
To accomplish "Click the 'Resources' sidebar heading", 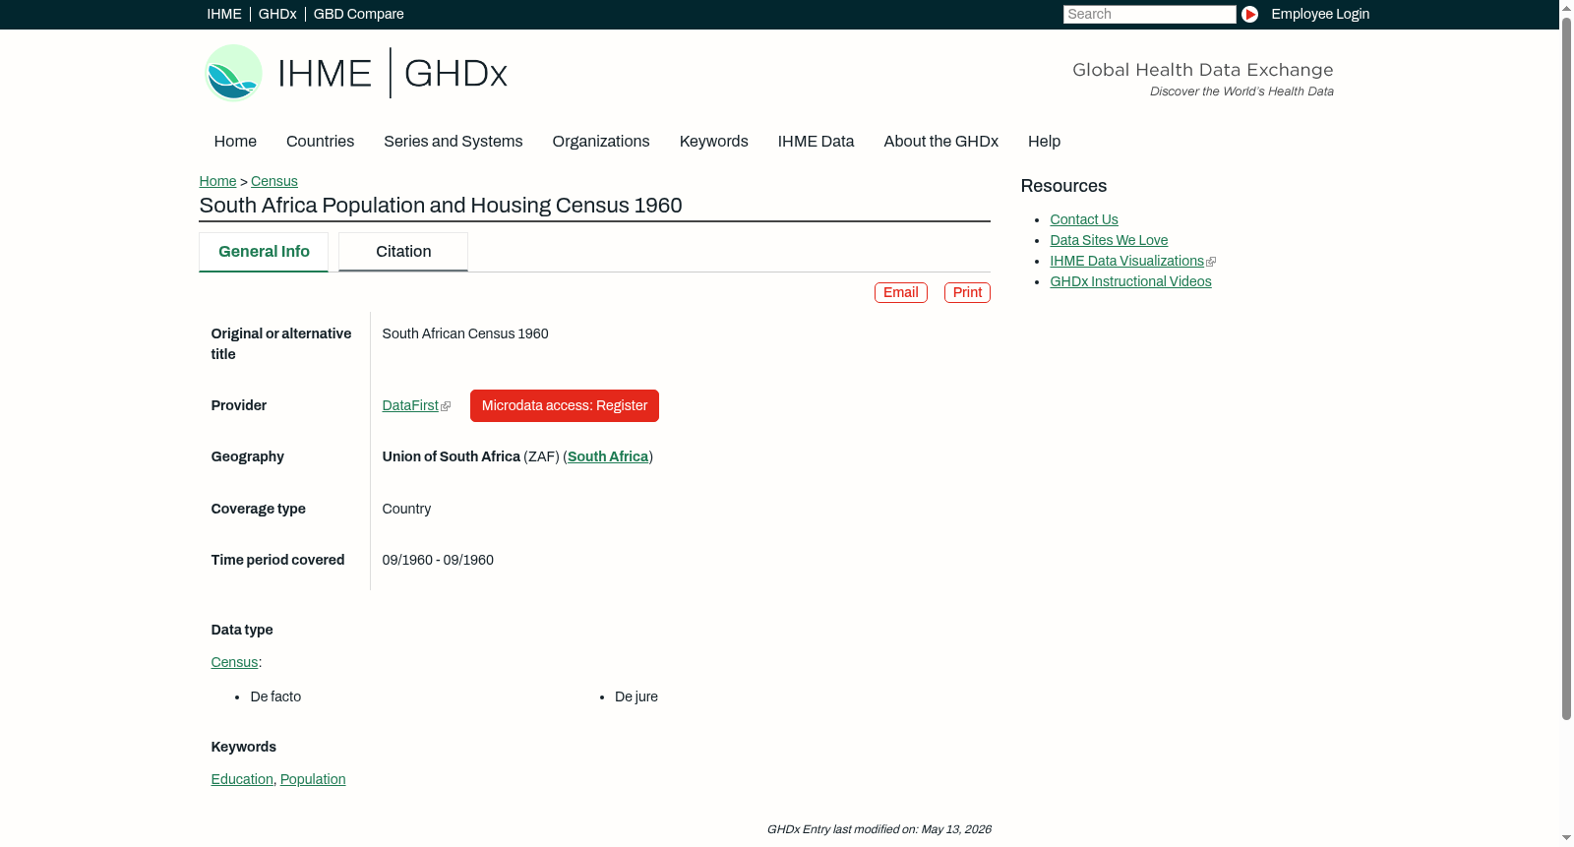I will [1063, 187].
